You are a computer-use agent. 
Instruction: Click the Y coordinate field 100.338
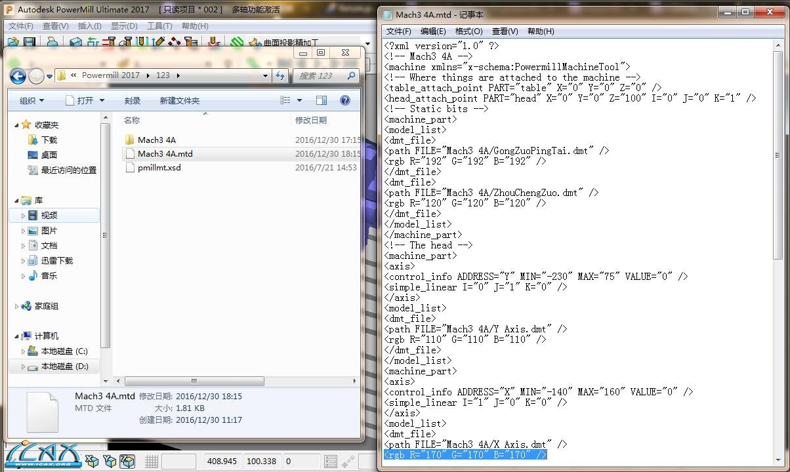(x=261, y=461)
